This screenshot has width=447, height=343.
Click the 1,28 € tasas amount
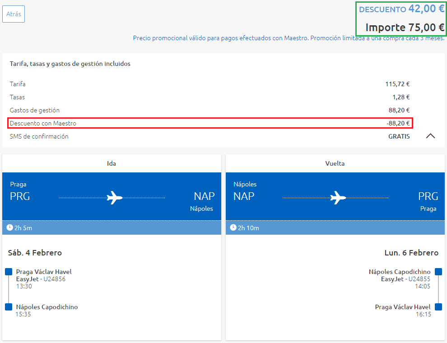point(401,97)
